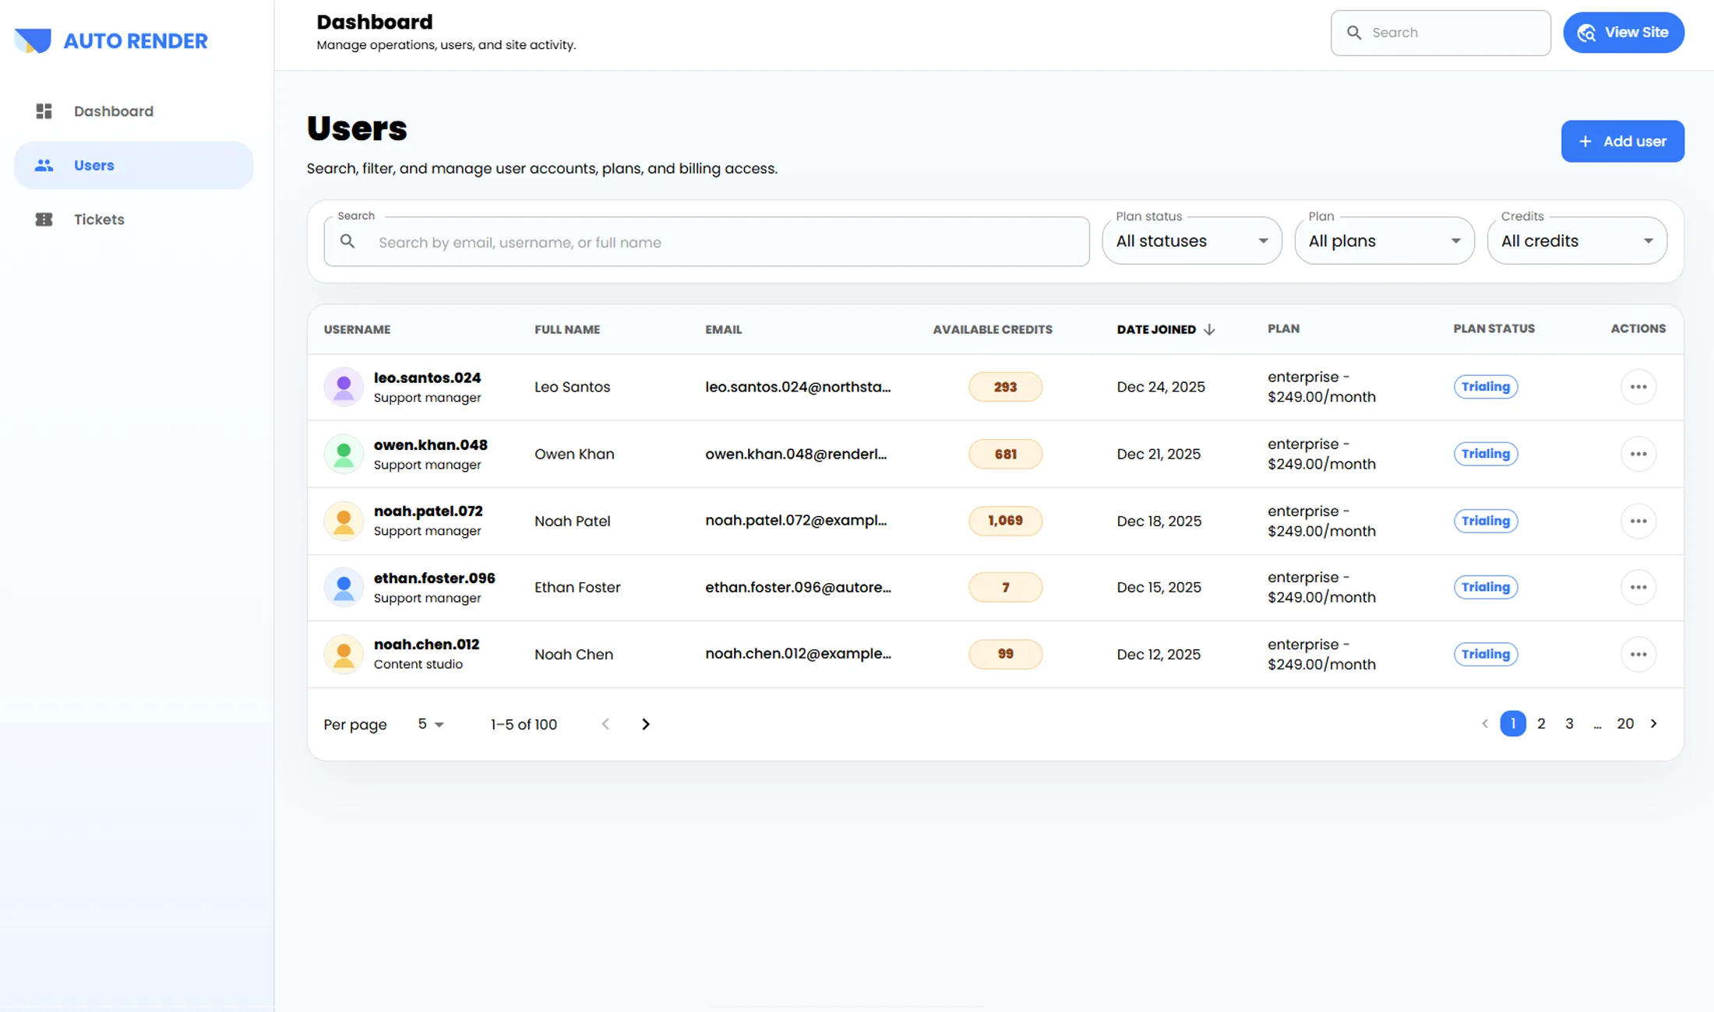Open the Plan filter dropdown
Viewport: 1714px width, 1012px height.
click(1384, 241)
